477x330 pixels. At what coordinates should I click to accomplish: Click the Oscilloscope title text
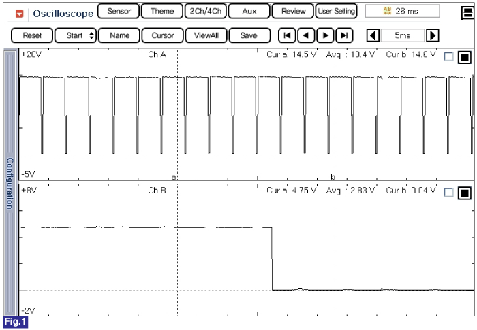point(63,14)
